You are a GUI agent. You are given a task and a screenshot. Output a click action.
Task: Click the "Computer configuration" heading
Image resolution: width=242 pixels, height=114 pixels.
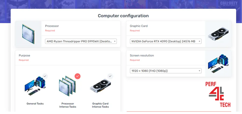point(123,16)
